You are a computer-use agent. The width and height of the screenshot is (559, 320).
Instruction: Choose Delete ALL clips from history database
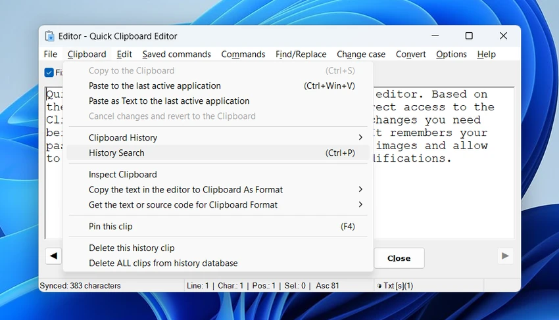218,263
